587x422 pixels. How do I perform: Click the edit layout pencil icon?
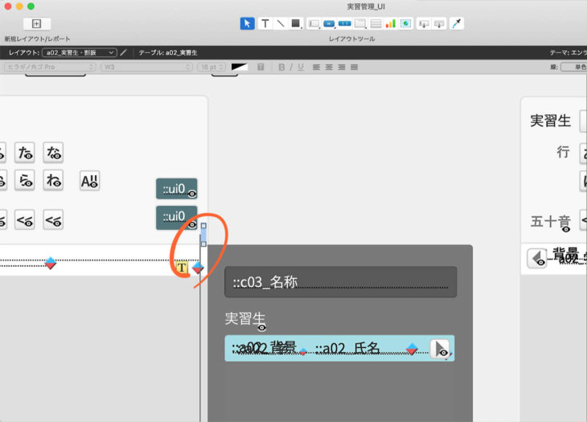(124, 52)
